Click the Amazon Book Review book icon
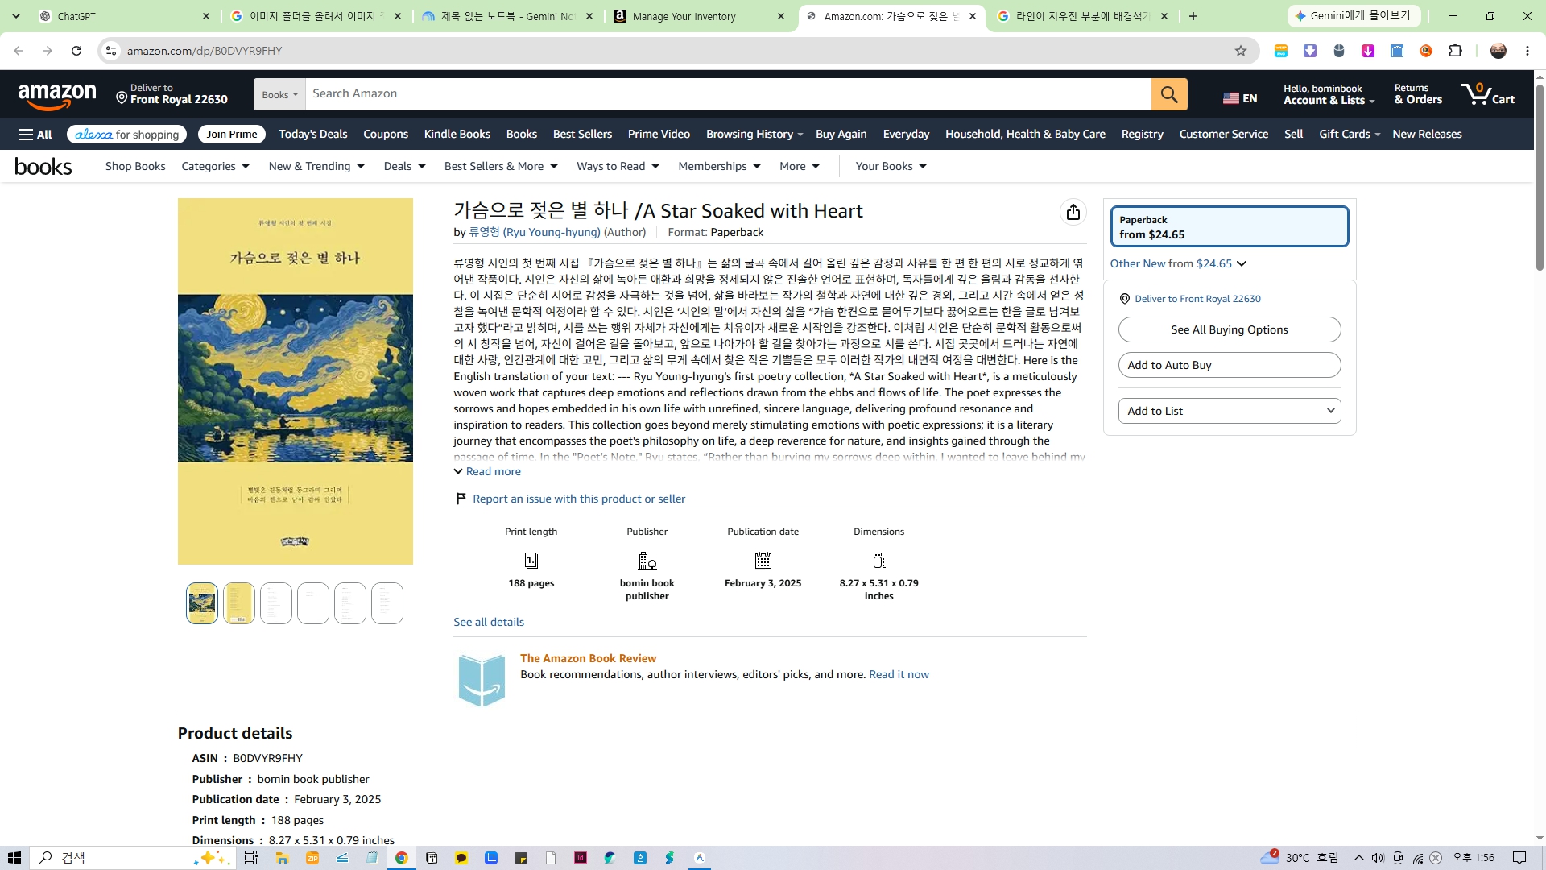This screenshot has width=1546, height=870. [x=482, y=680]
